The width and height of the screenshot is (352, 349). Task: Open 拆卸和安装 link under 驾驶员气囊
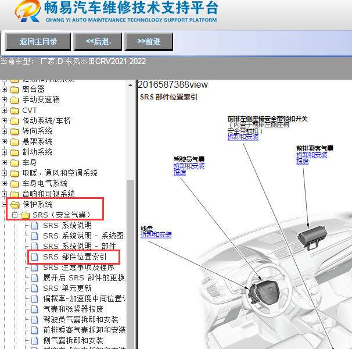pos(189,166)
